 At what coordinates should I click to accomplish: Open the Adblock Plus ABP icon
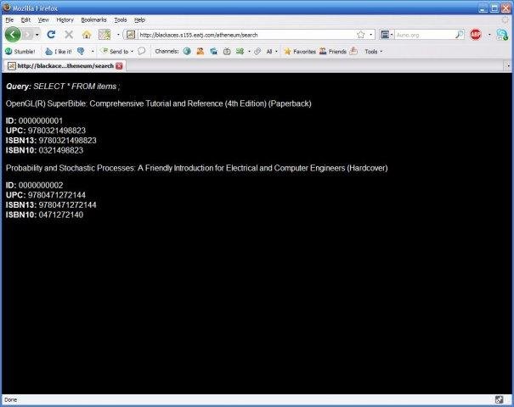475,35
